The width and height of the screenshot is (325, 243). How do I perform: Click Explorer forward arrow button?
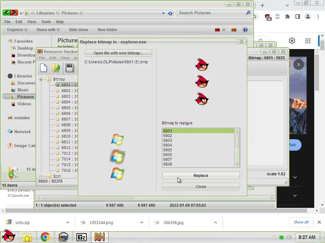point(14,13)
